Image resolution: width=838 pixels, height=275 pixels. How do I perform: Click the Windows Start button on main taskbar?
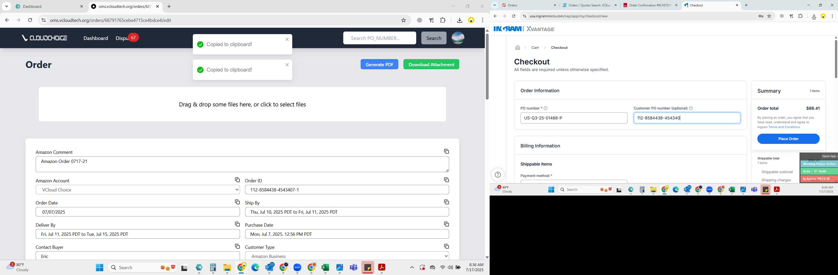(99, 267)
